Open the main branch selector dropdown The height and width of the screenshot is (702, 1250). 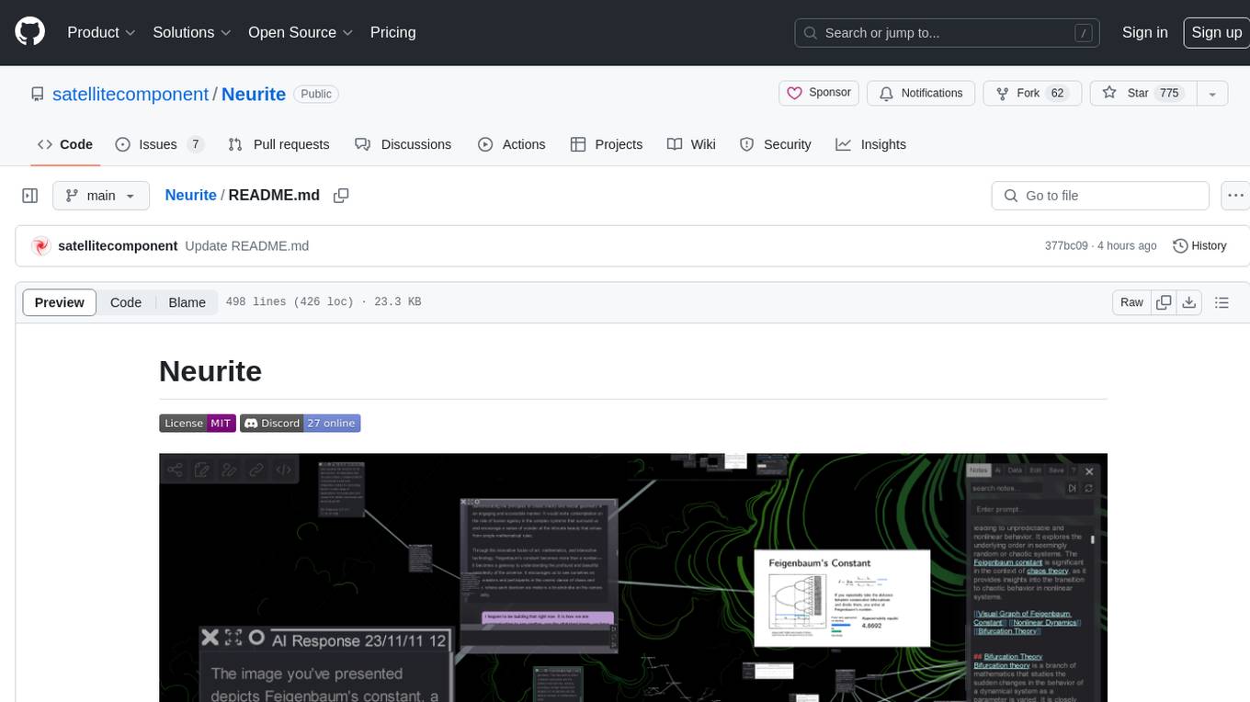tap(100, 196)
